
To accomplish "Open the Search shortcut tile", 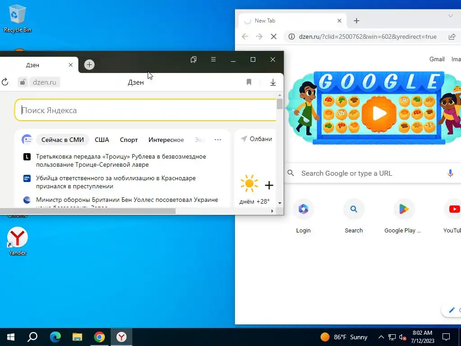I will [x=354, y=216].
